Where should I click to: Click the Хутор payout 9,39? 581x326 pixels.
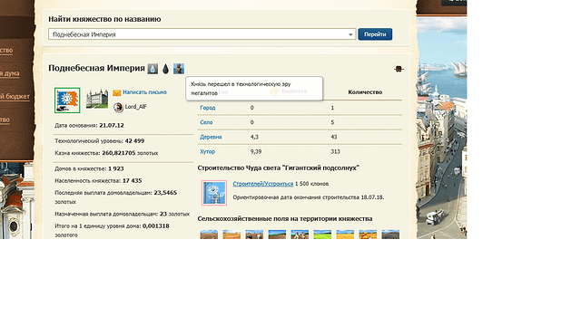pyautogui.click(x=256, y=151)
